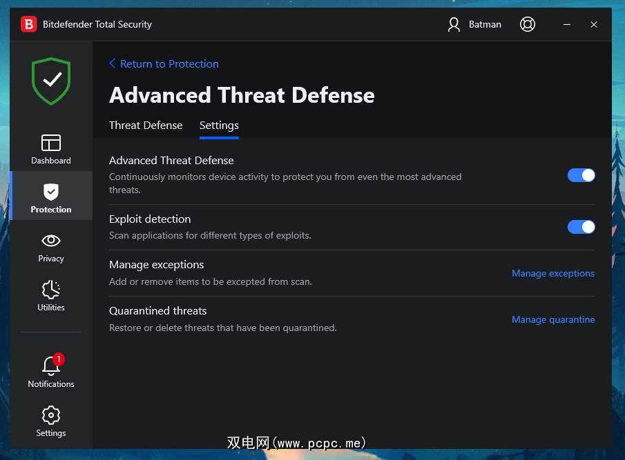Turn off the Exploit detection switch
Viewport: 625px width, 460px height.
581,227
